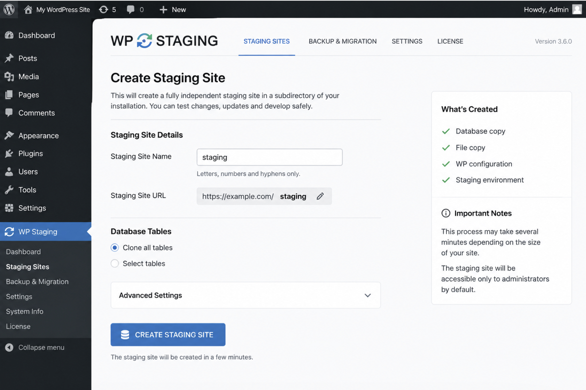Open Backup & Migration submenu link

37,282
